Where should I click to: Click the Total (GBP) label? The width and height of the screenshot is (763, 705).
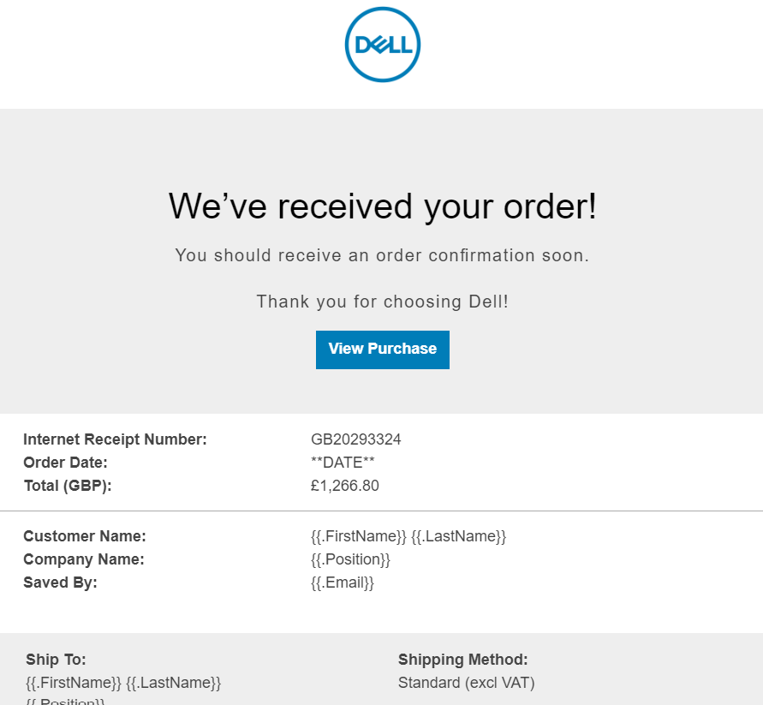67,486
